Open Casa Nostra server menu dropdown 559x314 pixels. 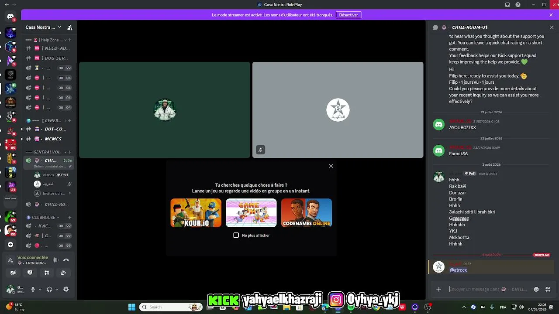click(44, 27)
